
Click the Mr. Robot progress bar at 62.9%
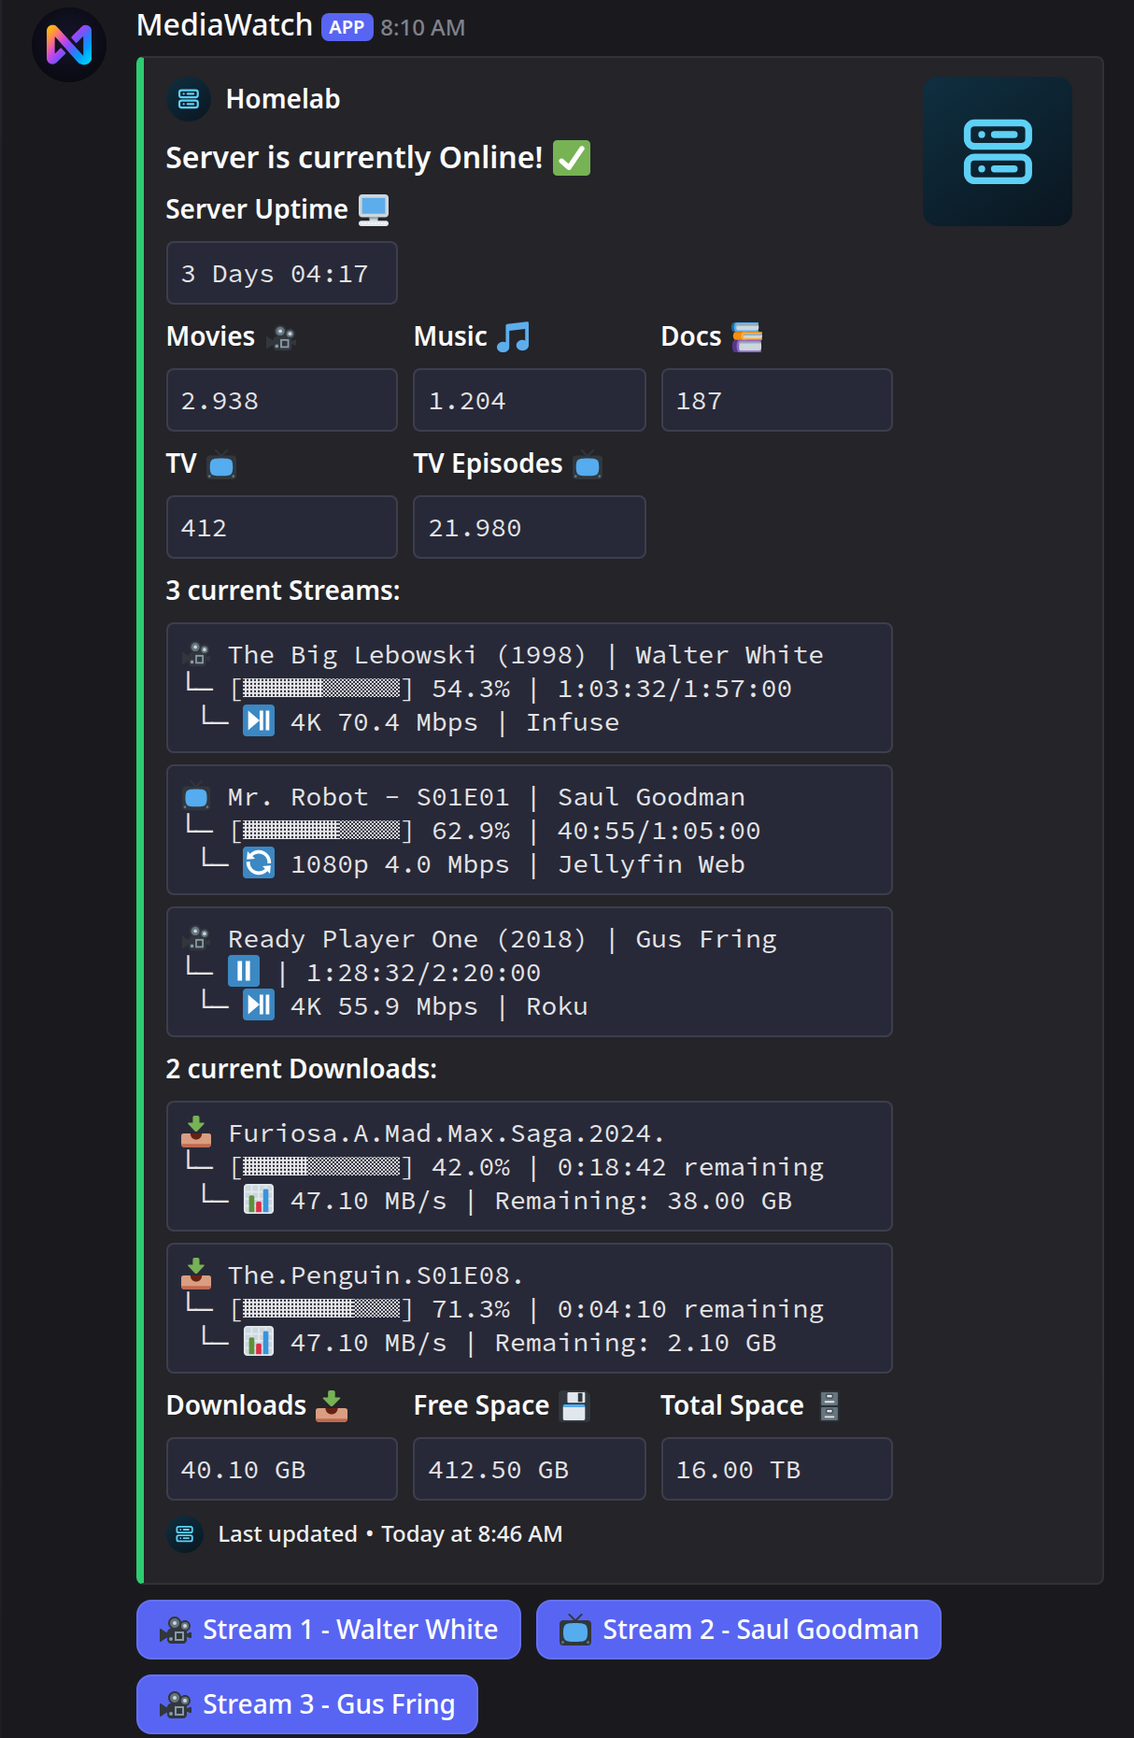[x=321, y=831]
